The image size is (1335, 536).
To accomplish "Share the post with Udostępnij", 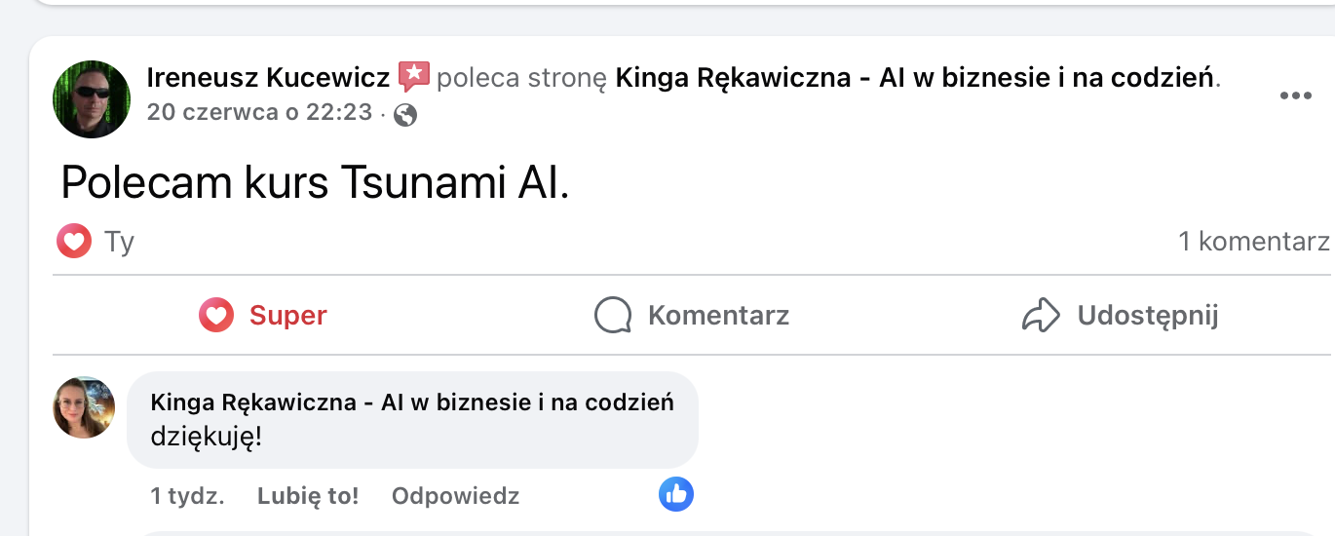I will (1121, 316).
